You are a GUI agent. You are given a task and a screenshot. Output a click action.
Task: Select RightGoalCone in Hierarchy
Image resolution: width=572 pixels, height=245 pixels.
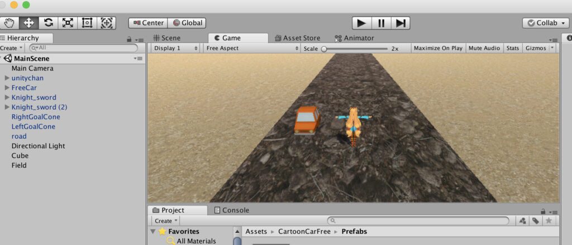36,117
